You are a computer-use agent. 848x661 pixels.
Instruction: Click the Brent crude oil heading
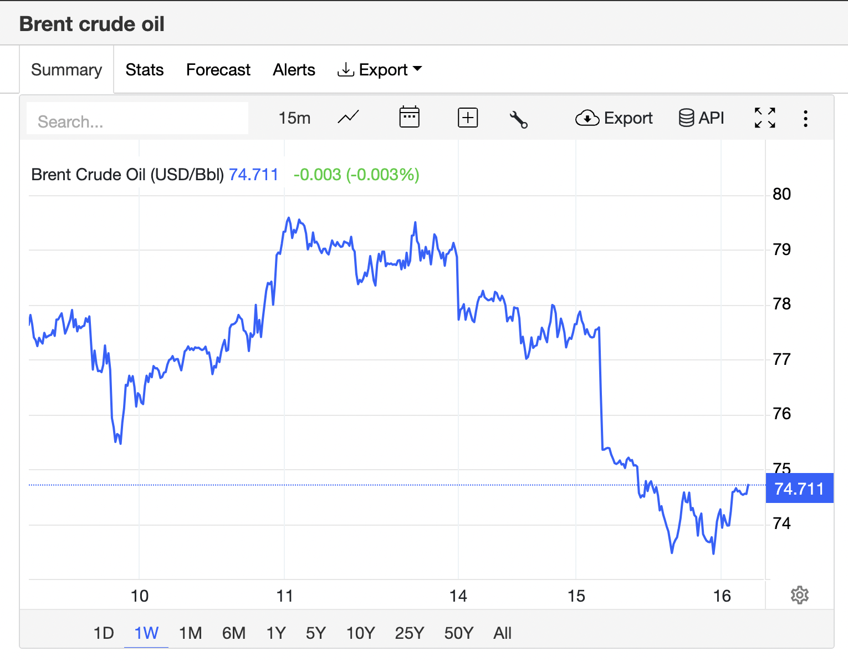[92, 24]
